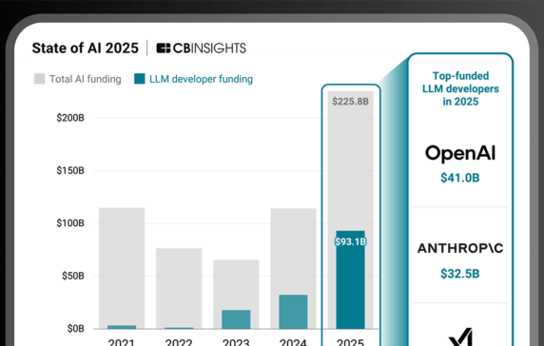Click the $225.8B label atop the 2025 bar
The width and height of the screenshot is (544, 346).
[350, 102]
